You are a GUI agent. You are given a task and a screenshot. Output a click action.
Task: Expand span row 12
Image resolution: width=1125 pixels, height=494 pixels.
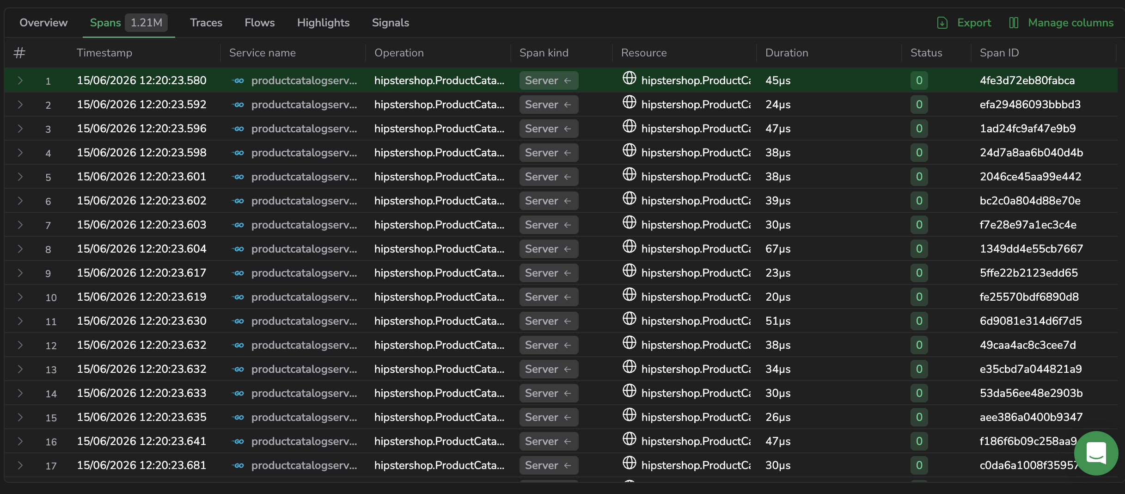20,345
